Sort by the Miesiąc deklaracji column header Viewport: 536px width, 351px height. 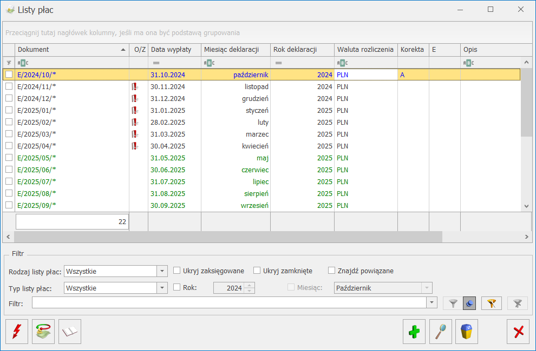236,50
